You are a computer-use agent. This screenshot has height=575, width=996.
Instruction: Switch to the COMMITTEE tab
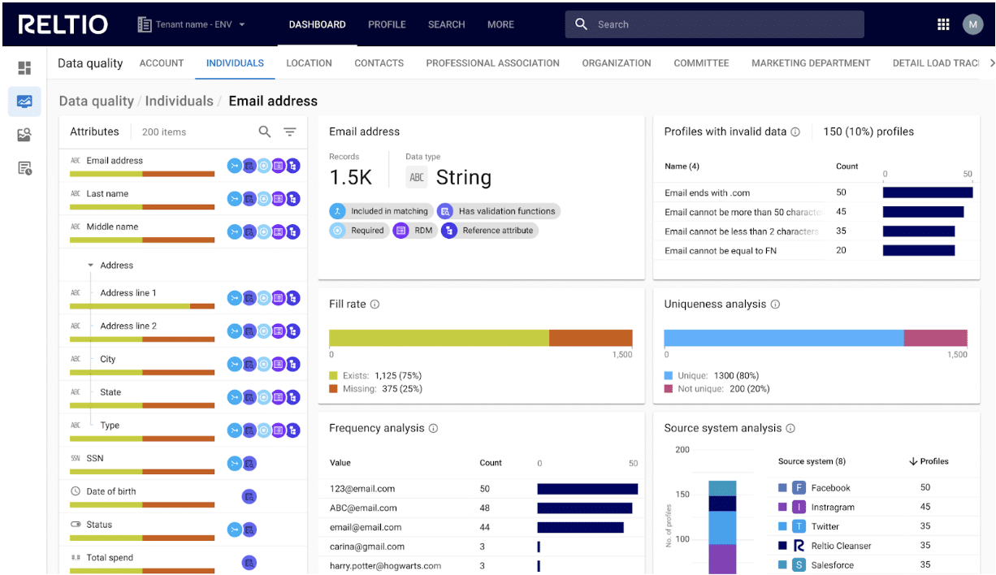point(701,63)
